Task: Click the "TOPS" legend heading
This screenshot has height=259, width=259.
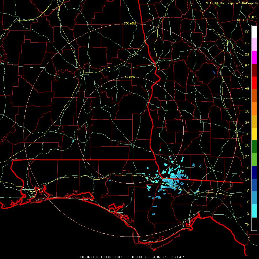Action: [253, 17]
